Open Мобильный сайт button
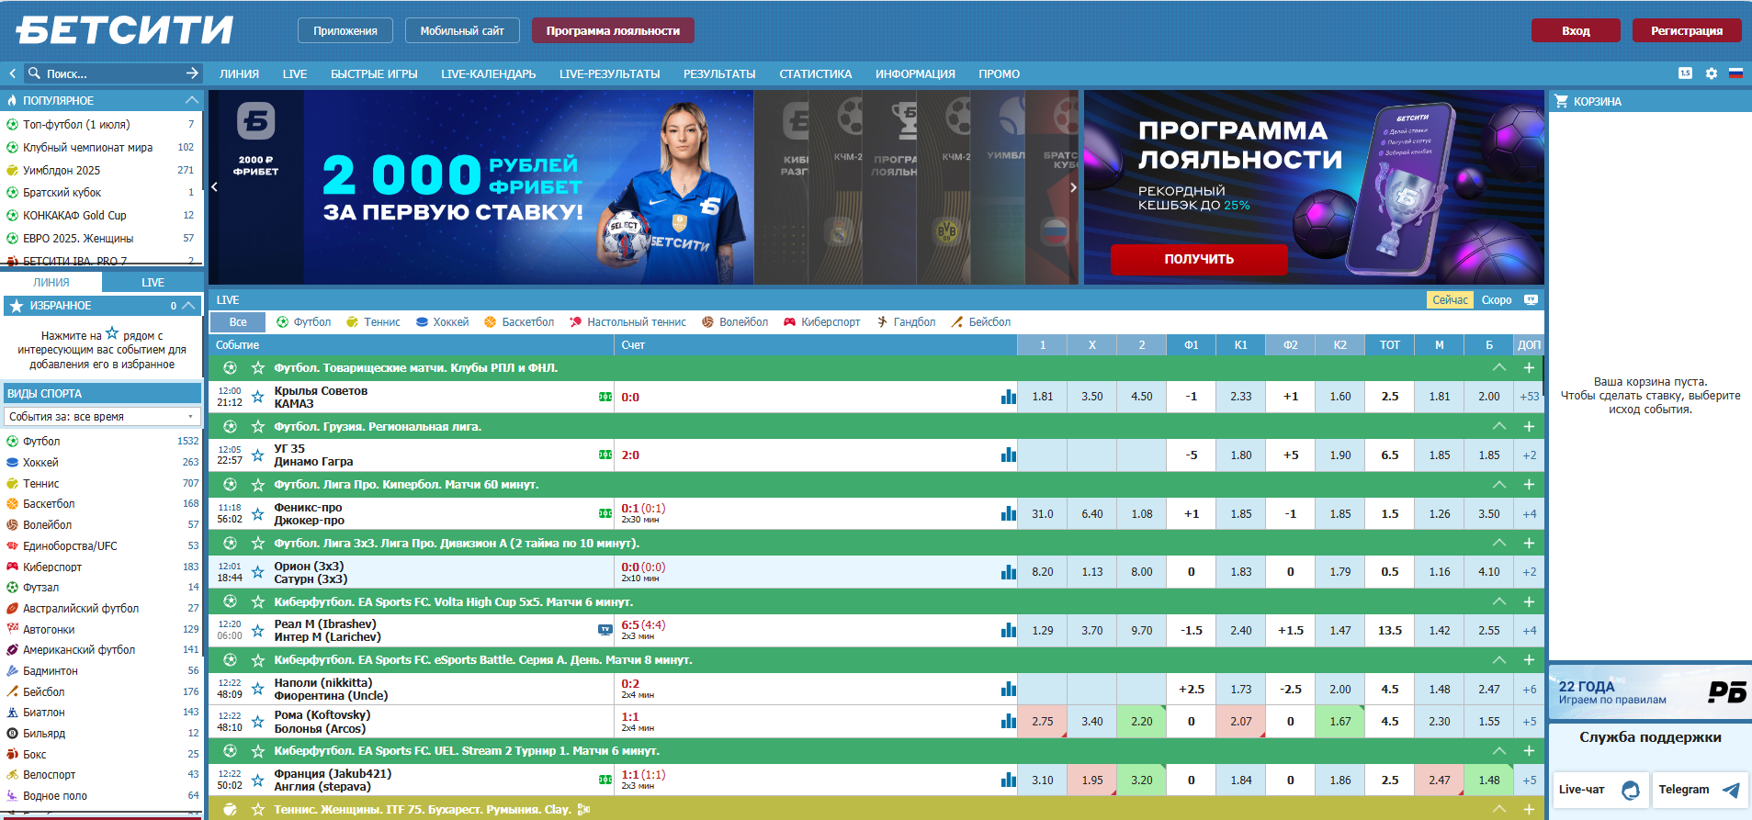1752x820 pixels. (x=462, y=30)
